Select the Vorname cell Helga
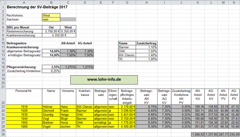Viewport: 240px width, 137px height. (68, 115)
